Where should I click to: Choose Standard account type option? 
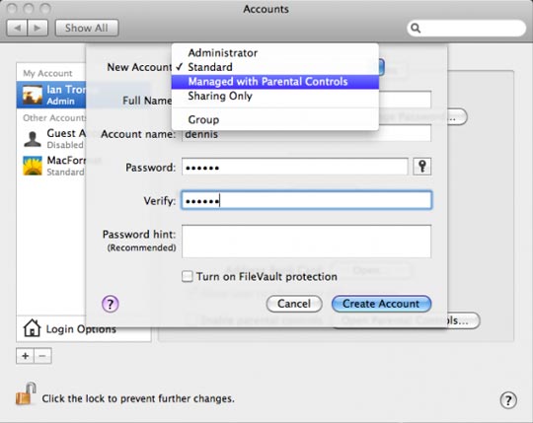pos(275,67)
